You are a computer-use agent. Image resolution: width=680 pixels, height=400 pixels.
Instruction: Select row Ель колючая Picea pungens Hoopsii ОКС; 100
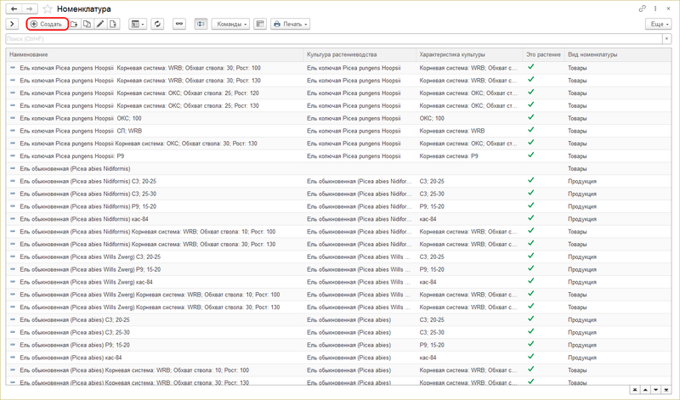338,118
